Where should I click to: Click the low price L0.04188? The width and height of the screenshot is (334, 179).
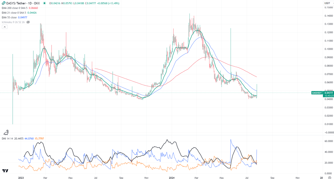[79, 3]
